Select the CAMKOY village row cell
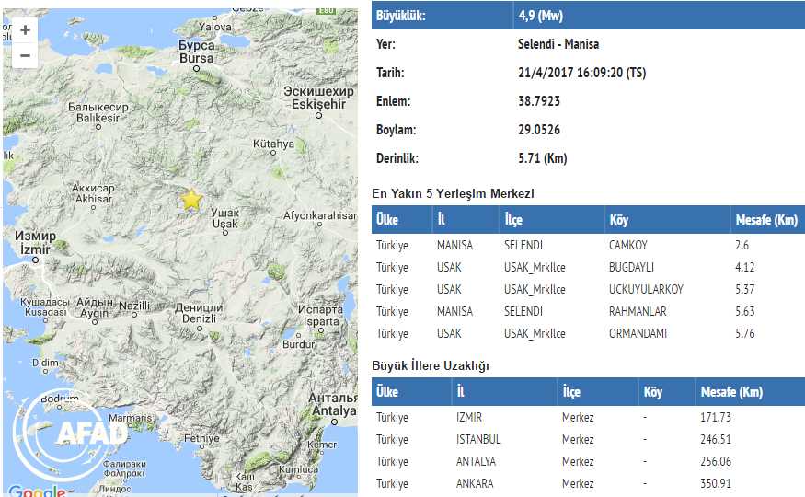Viewport: 805px width, 497px height. [628, 246]
